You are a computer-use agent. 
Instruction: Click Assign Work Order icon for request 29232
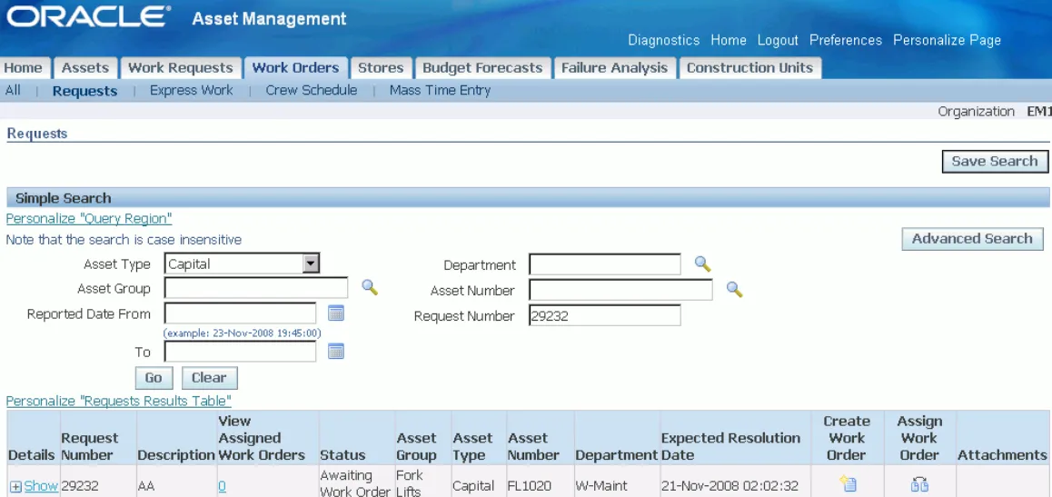(x=919, y=484)
